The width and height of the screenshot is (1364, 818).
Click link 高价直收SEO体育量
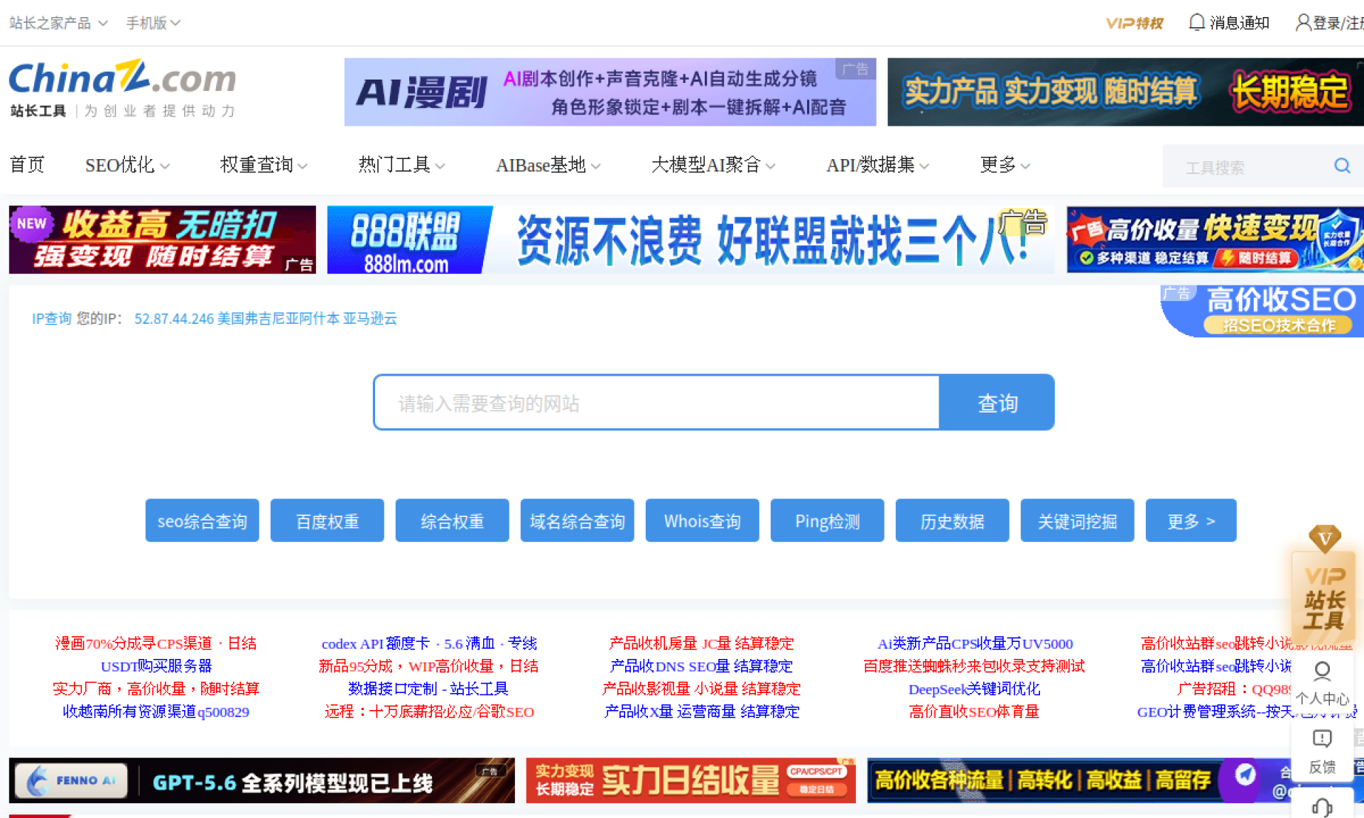[x=975, y=711]
